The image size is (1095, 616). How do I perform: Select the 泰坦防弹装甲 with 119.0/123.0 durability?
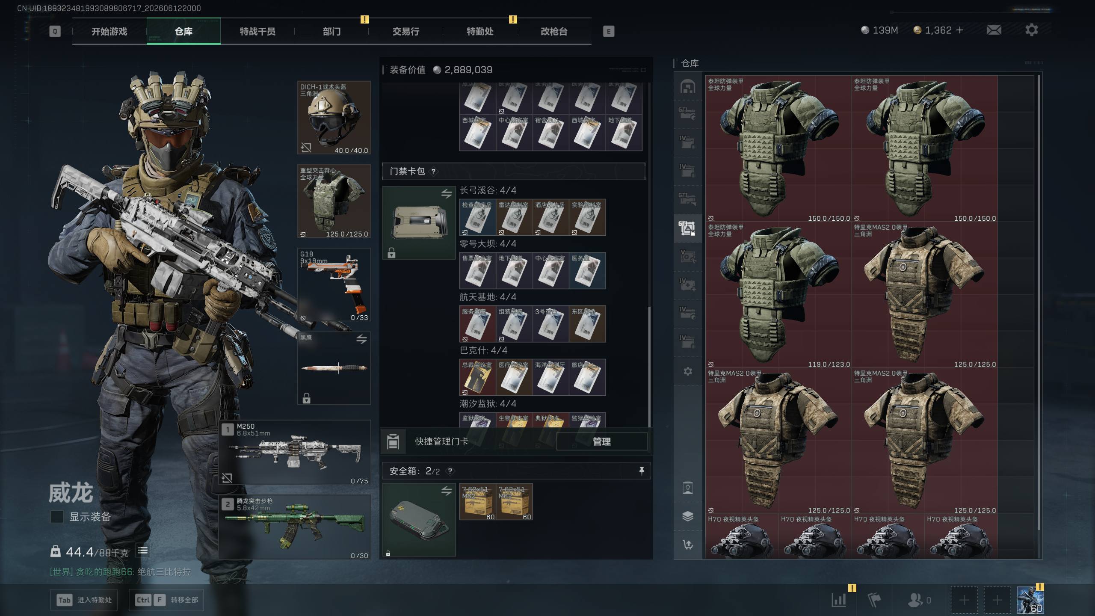pos(778,295)
